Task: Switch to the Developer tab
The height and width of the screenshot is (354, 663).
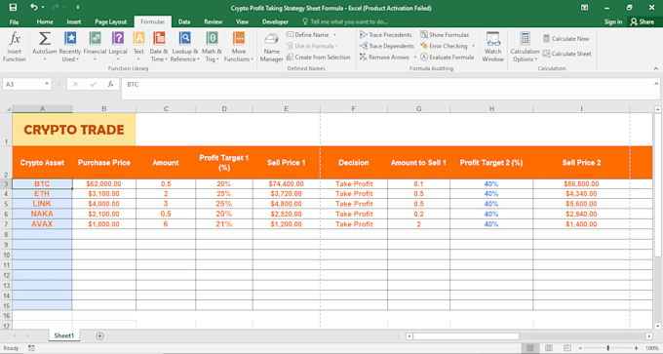Action: coord(275,22)
